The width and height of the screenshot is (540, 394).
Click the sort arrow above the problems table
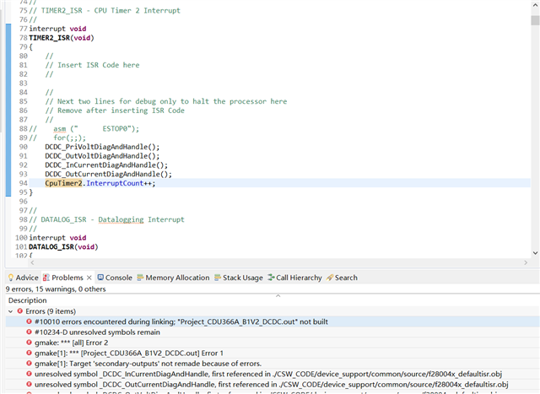point(278,296)
